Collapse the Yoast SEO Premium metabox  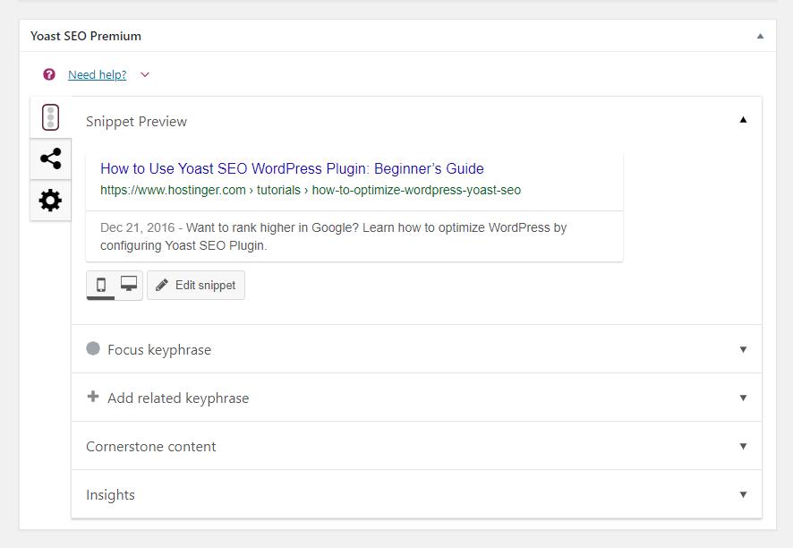point(760,36)
